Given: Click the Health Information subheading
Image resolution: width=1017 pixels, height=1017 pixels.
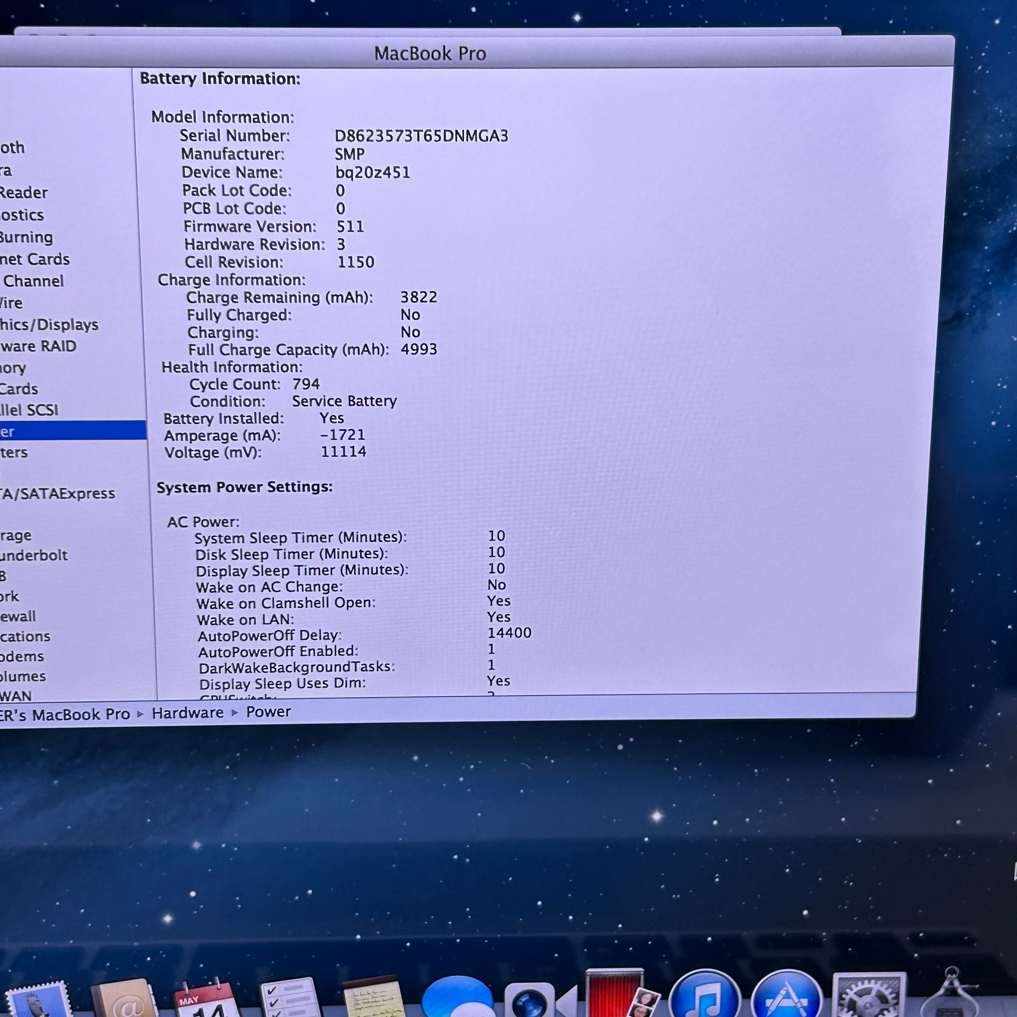Looking at the screenshot, I should click(x=232, y=367).
